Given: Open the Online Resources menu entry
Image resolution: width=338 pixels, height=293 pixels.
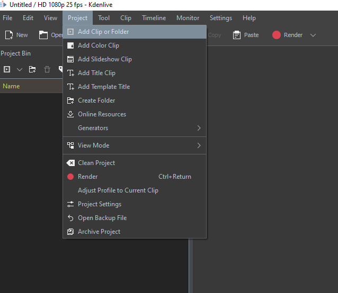Looking at the screenshot, I should click(x=102, y=114).
